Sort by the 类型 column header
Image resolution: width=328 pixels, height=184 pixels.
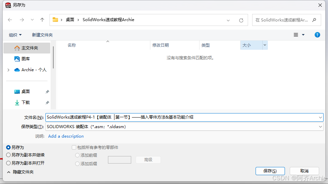click(205, 45)
